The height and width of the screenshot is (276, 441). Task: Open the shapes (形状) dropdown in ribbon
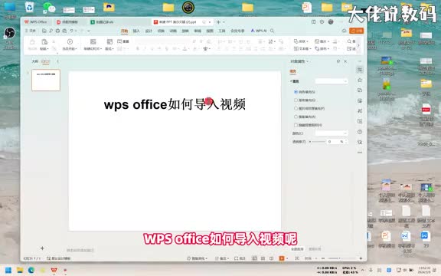[x=301, y=41]
